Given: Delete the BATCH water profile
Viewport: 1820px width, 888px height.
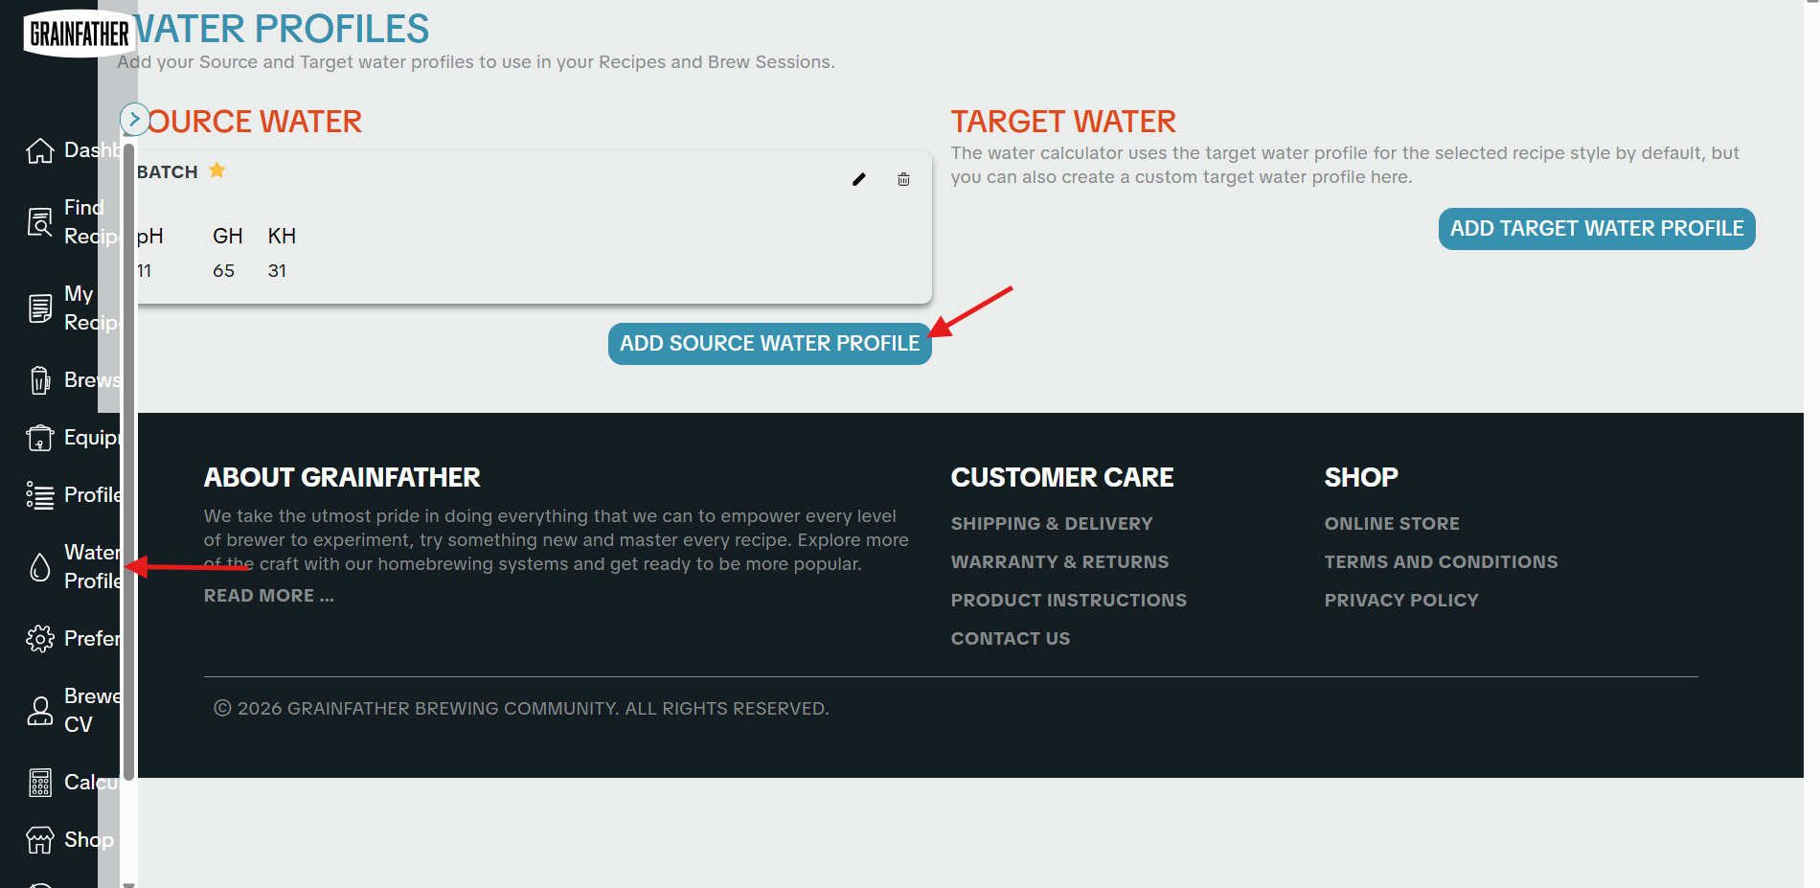Looking at the screenshot, I should (903, 179).
